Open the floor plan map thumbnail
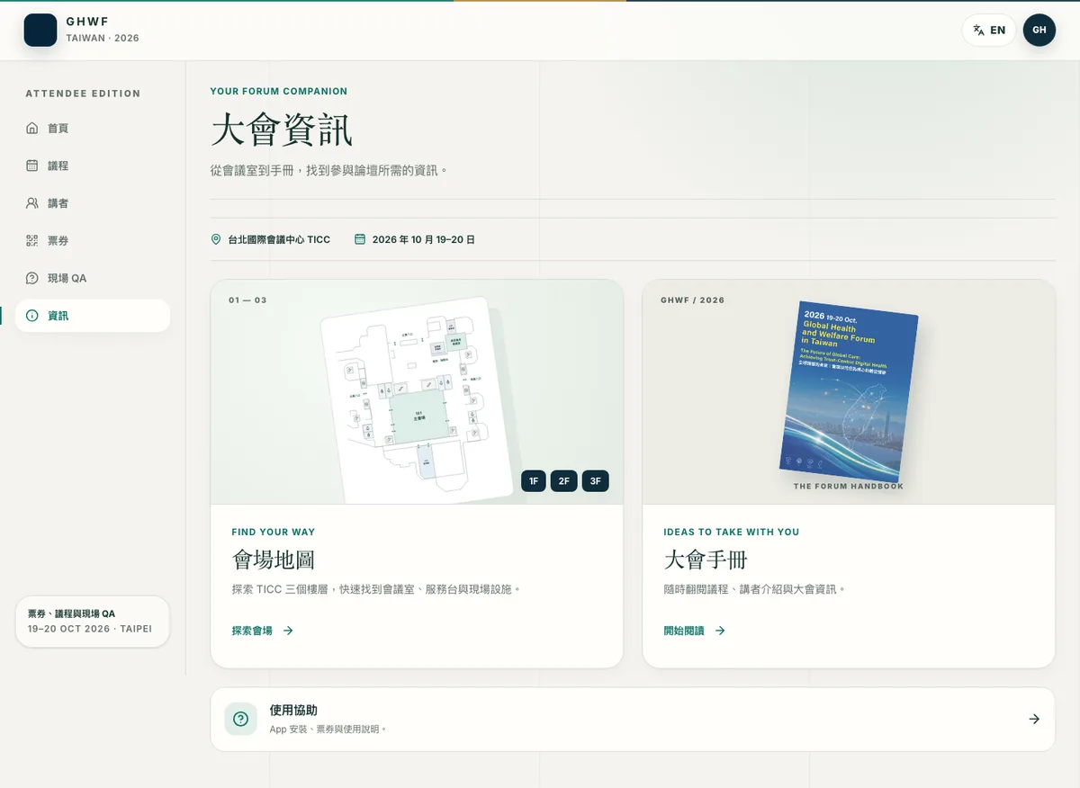 (x=416, y=400)
